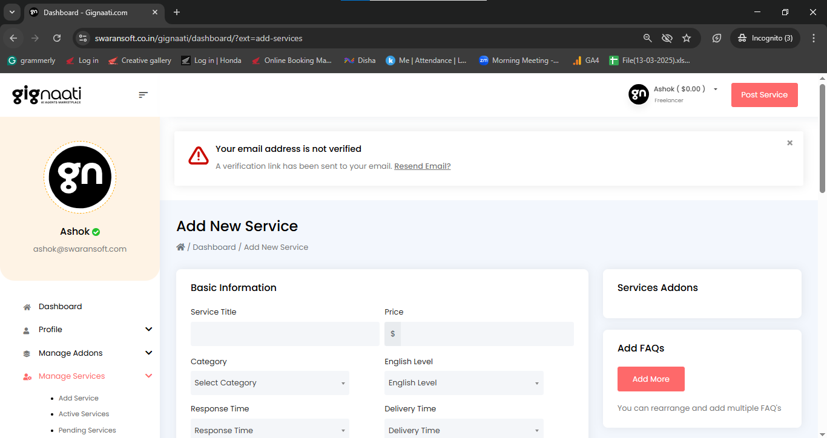
Task: Click the zoom magnifier icon in address bar
Action: pos(648,38)
